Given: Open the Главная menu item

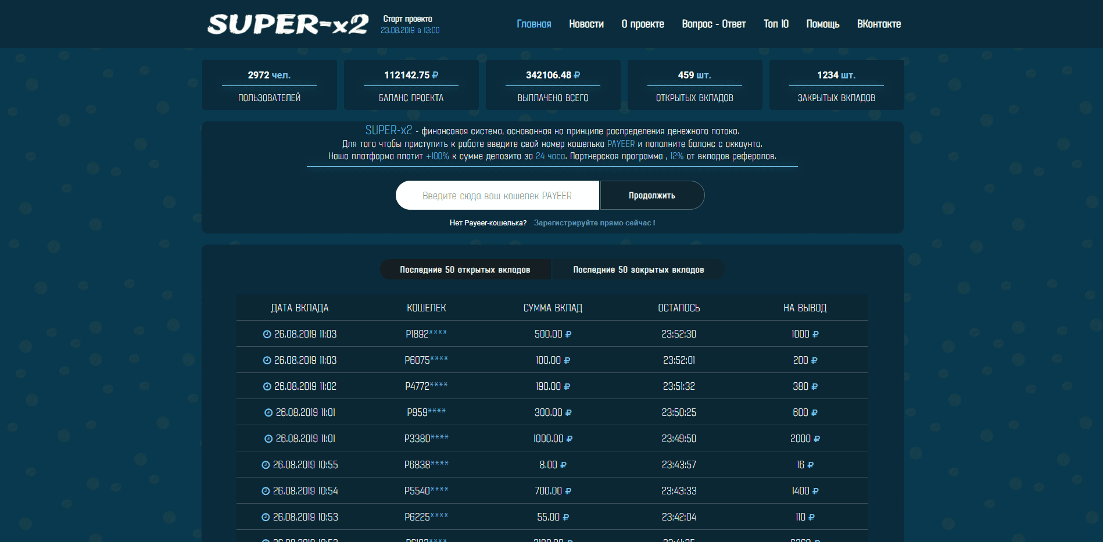Looking at the screenshot, I should coord(533,24).
